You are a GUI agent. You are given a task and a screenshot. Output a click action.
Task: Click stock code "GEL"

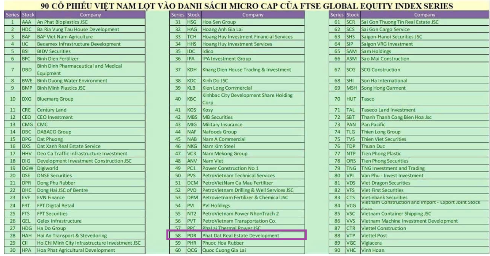pyautogui.click(x=26, y=221)
